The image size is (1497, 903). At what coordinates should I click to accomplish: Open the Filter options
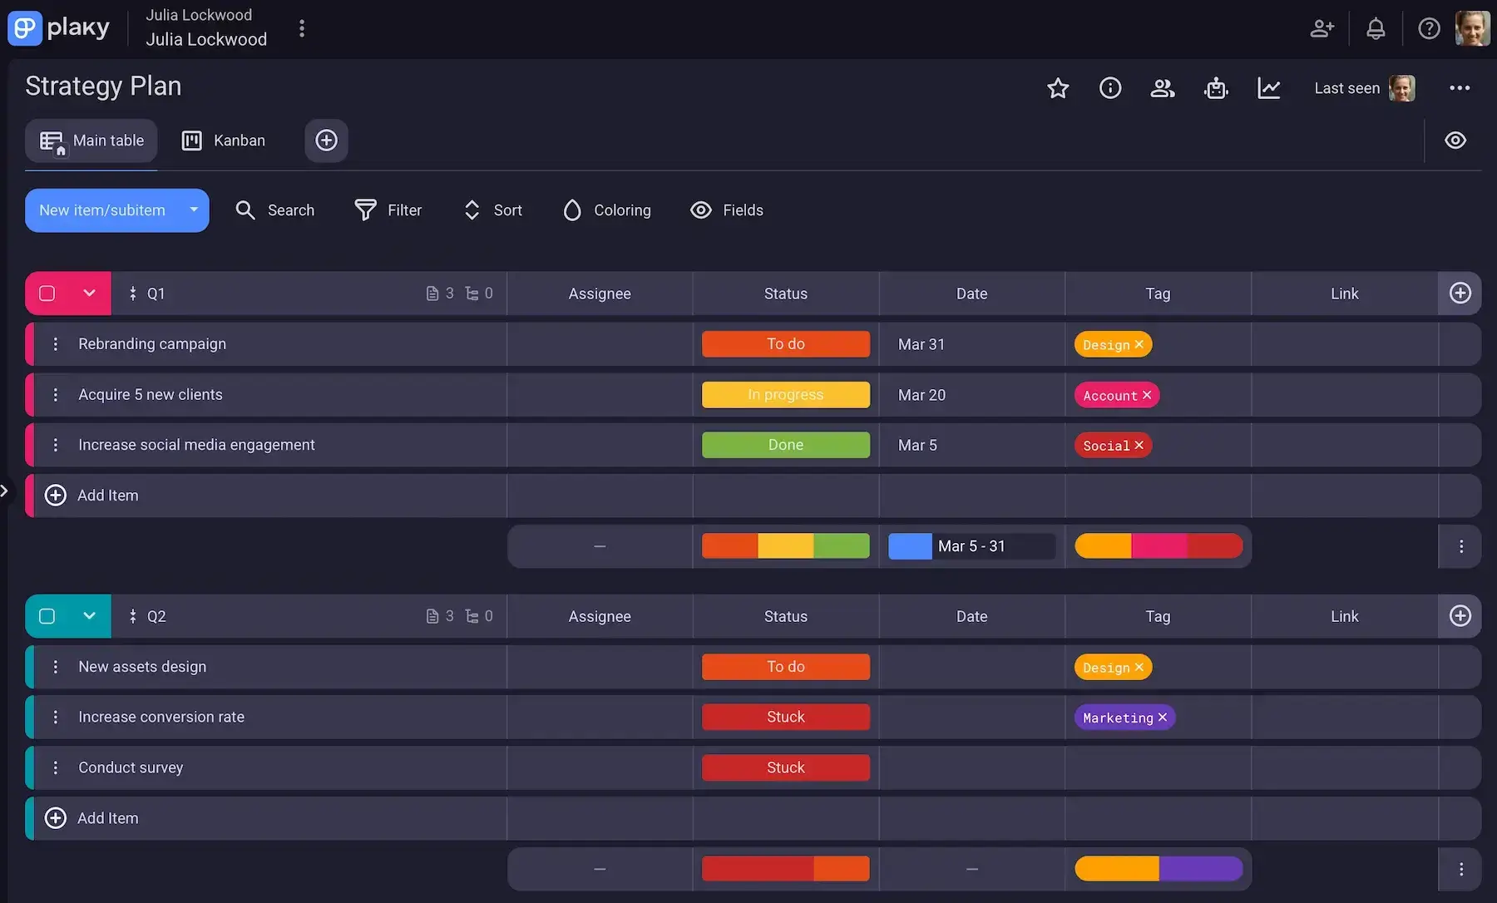tap(388, 210)
